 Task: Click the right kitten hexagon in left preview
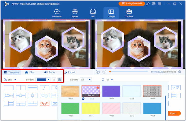point(73,40)
